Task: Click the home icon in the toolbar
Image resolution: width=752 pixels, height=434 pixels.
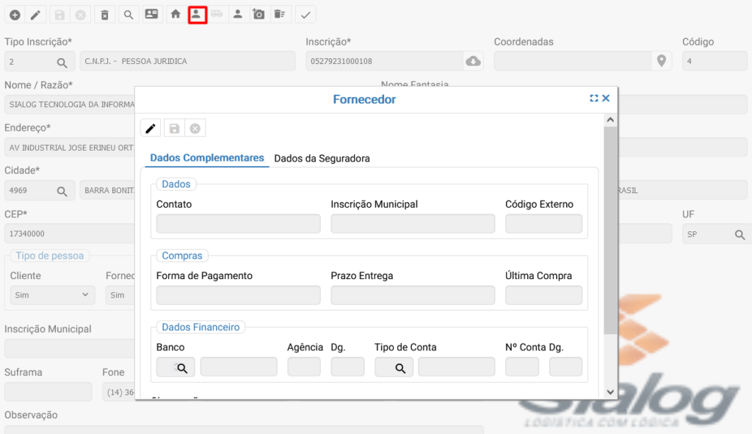Action: coord(175,14)
